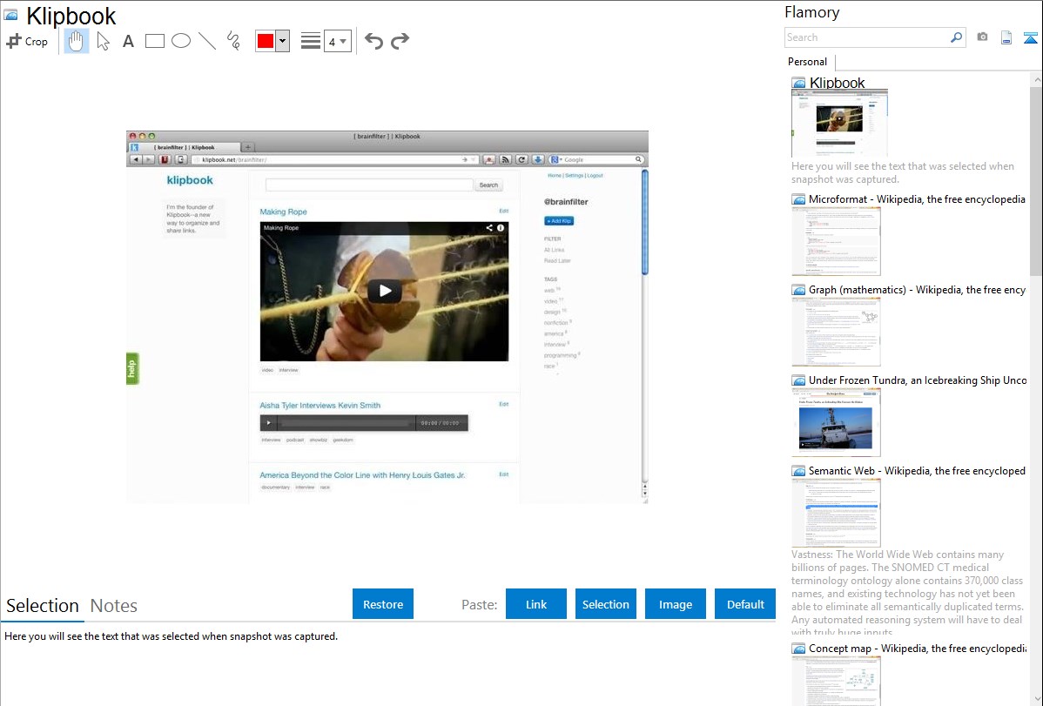Image resolution: width=1043 pixels, height=706 pixels.
Task: Open the Personal tab
Action: (x=807, y=62)
